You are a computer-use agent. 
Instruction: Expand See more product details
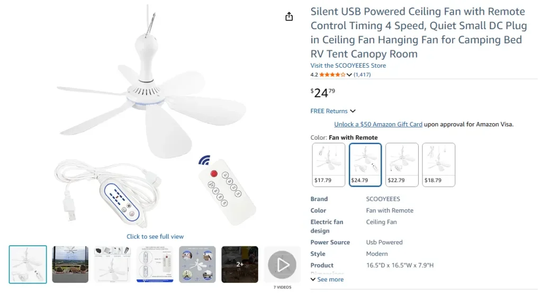coord(327,279)
